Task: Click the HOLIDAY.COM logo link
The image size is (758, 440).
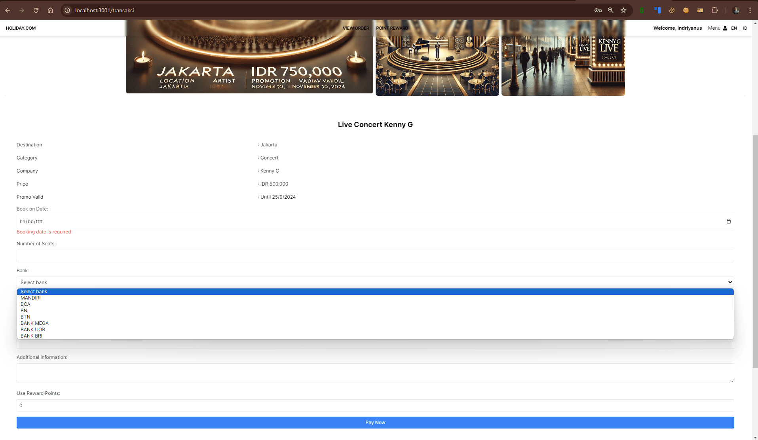Action: click(x=21, y=28)
